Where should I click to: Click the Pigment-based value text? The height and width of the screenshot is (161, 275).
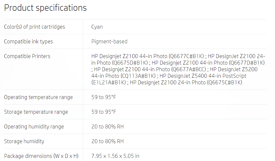click(x=109, y=42)
